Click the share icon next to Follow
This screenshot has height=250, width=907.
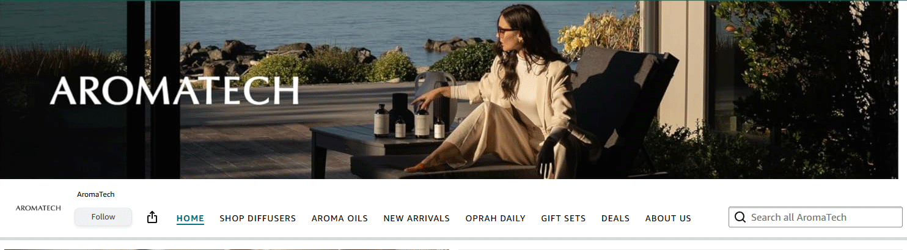pyautogui.click(x=152, y=217)
